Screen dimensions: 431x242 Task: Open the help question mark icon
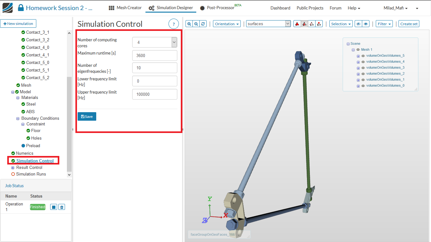(x=174, y=24)
